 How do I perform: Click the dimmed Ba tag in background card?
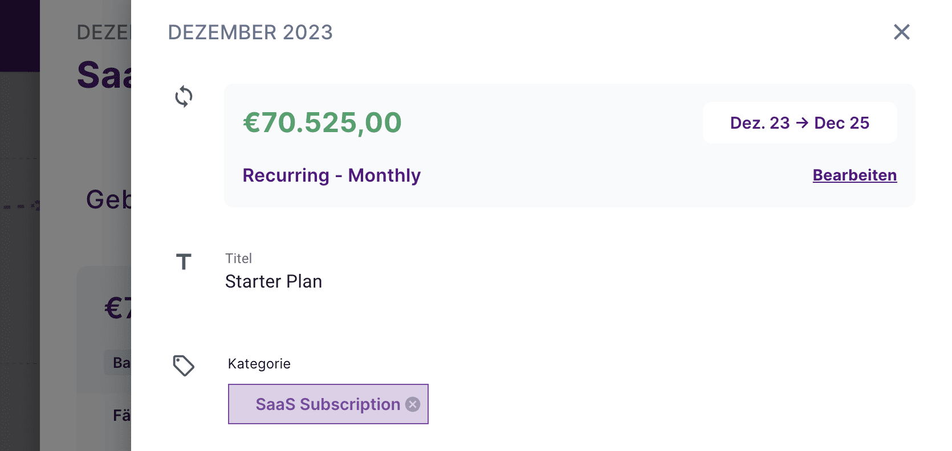tap(120, 363)
